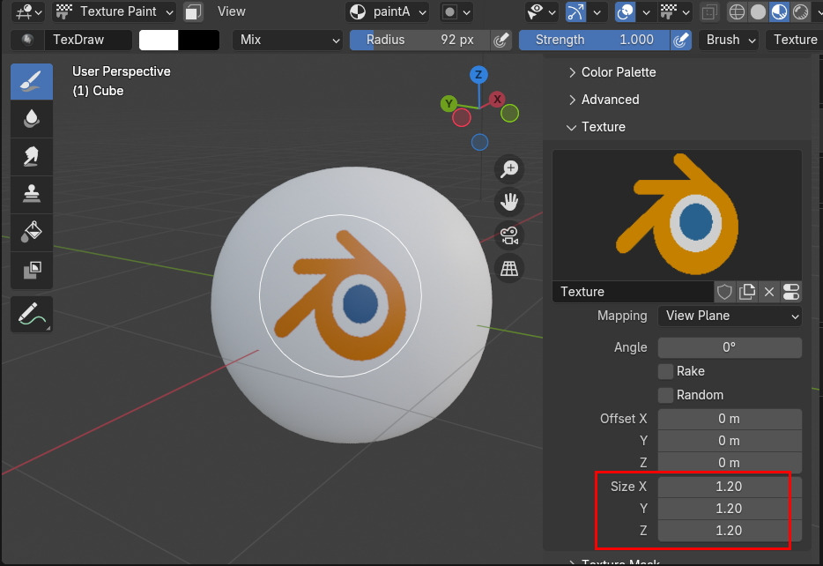The image size is (823, 566).
Task: Click the Offset X field
Action: point(730,419)
